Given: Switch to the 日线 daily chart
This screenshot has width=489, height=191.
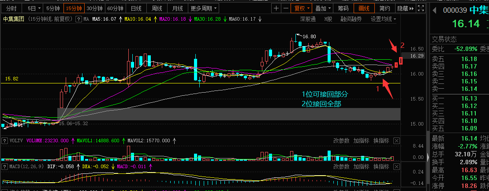Looking at the screenshot, I should point(136,8).
